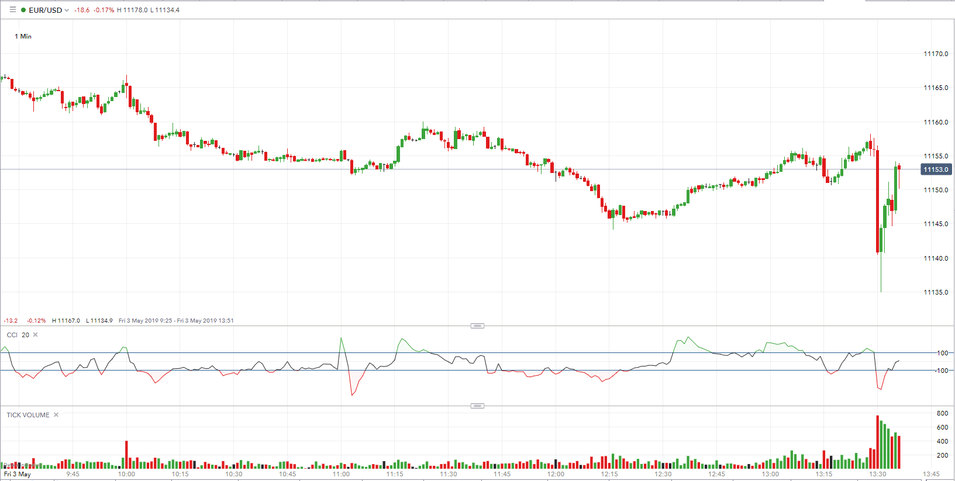Expand the EUR/USD instrument dropdown arrow
The image size is (955, 481).
(x=67, y=11)
